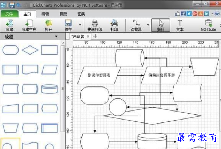
Task: Click the 新建 (New) toolbar icon
Action: pos(9,25)
